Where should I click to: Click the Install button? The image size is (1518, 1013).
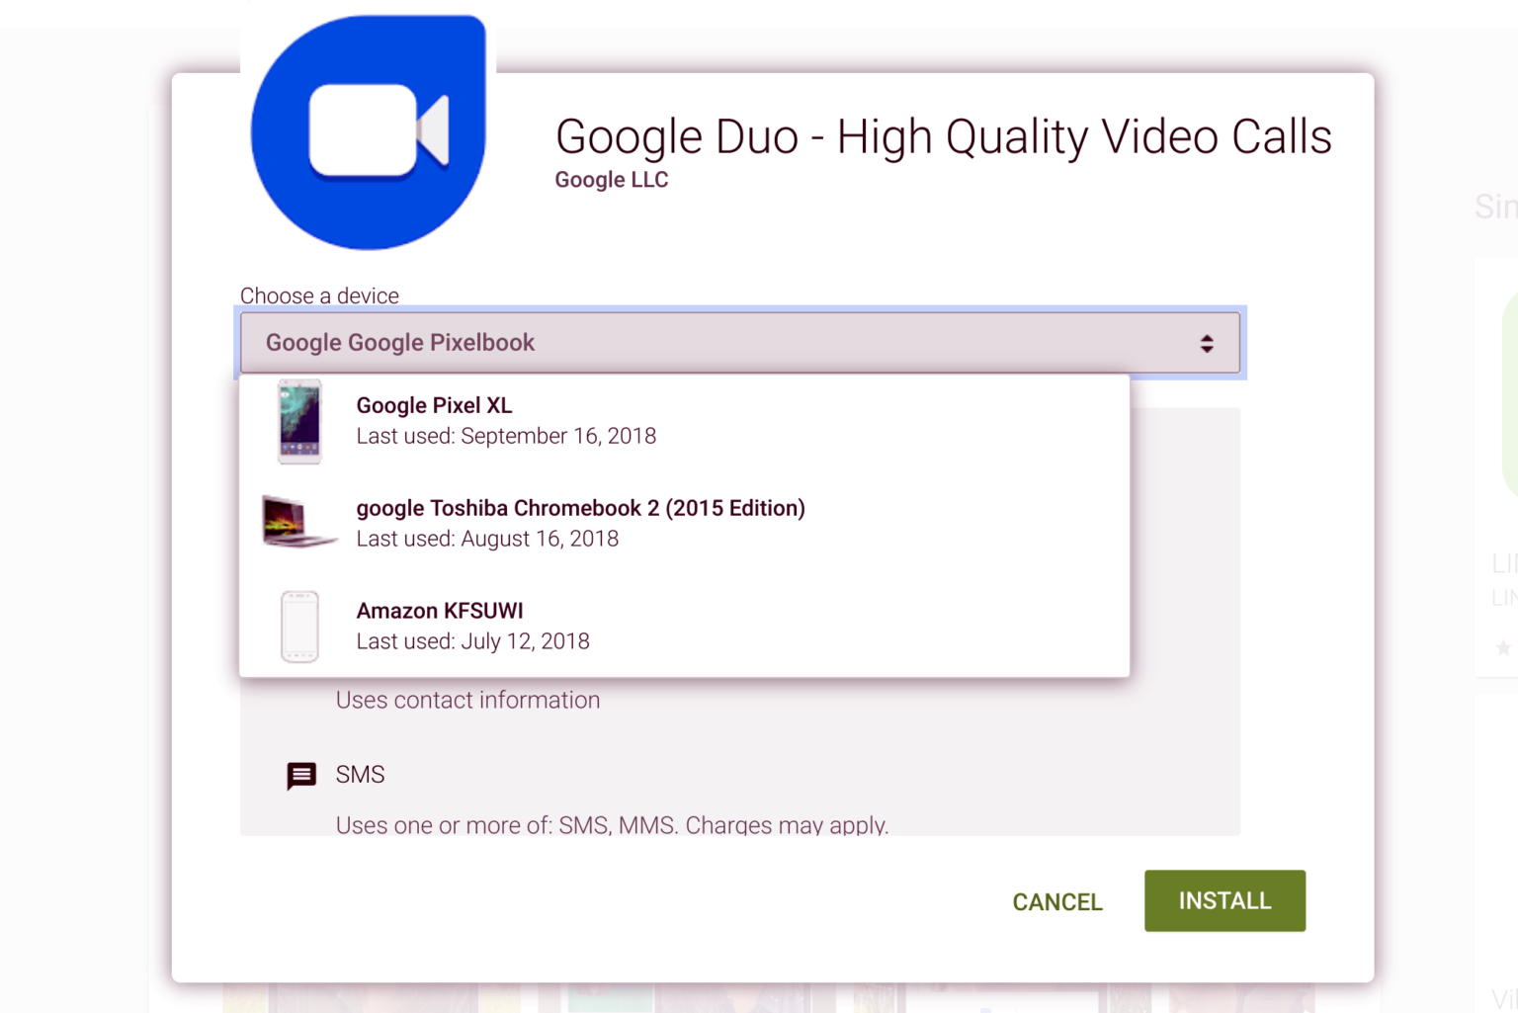[x=1225, y=900]
